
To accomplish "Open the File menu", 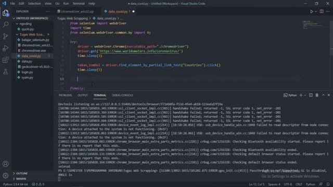I will 12,4.
